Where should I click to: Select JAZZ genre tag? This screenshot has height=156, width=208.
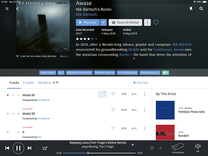[61, 73]
